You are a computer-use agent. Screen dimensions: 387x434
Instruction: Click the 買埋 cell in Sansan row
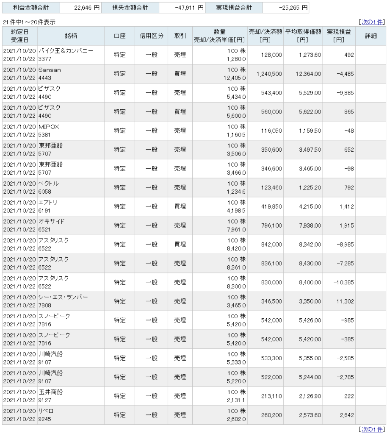tap(180, 74)
